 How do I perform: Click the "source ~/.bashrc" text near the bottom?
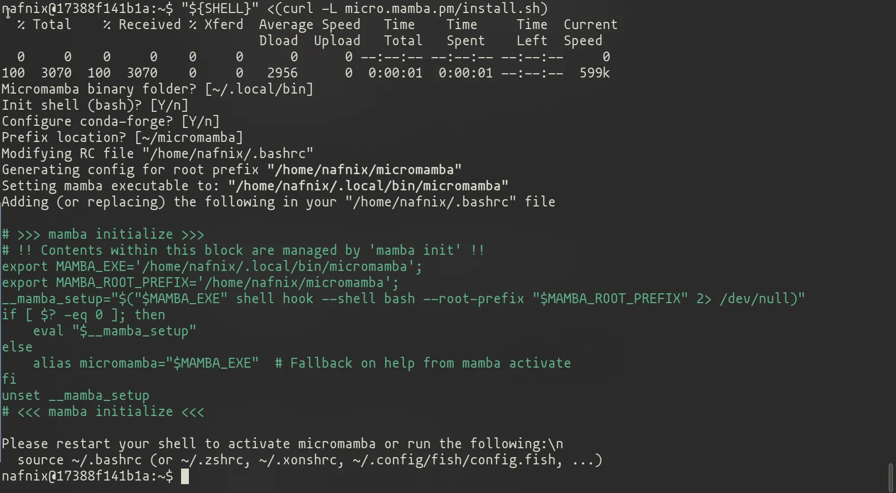79,460
